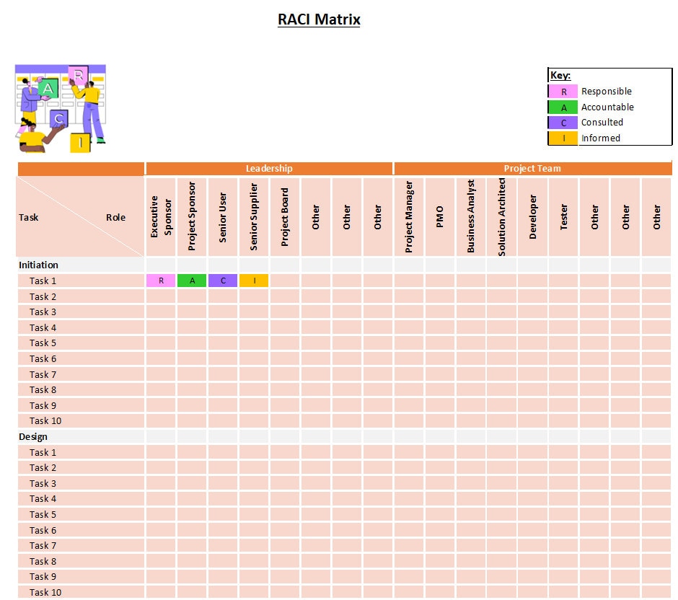Click the pink R swatch in the Key

tap(563, 92)
